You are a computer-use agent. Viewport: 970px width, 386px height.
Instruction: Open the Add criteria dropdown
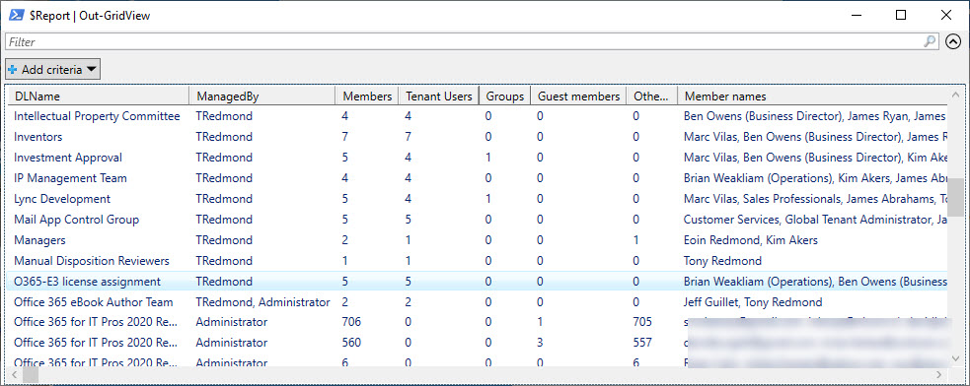[x=52, y=70]
